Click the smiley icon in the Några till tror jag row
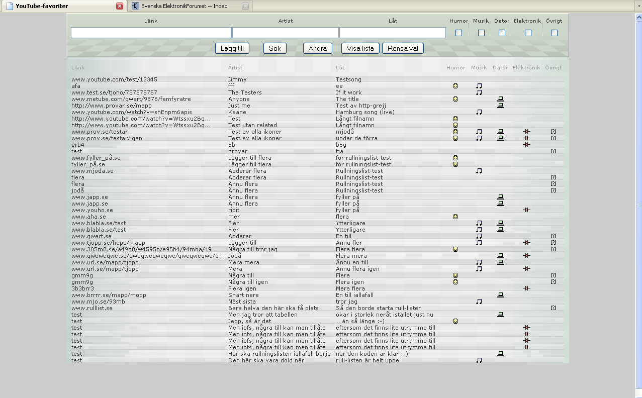The height and width of the screenshot is (398, 642). tap(455, 249)
